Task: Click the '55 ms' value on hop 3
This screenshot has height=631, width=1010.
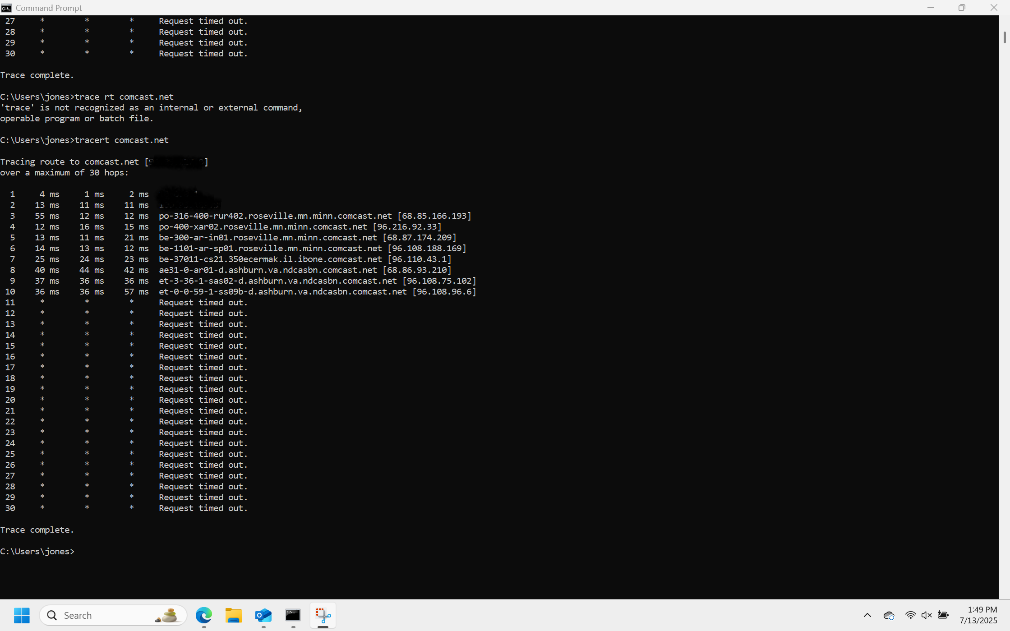Action: click(x=47, y=216)
